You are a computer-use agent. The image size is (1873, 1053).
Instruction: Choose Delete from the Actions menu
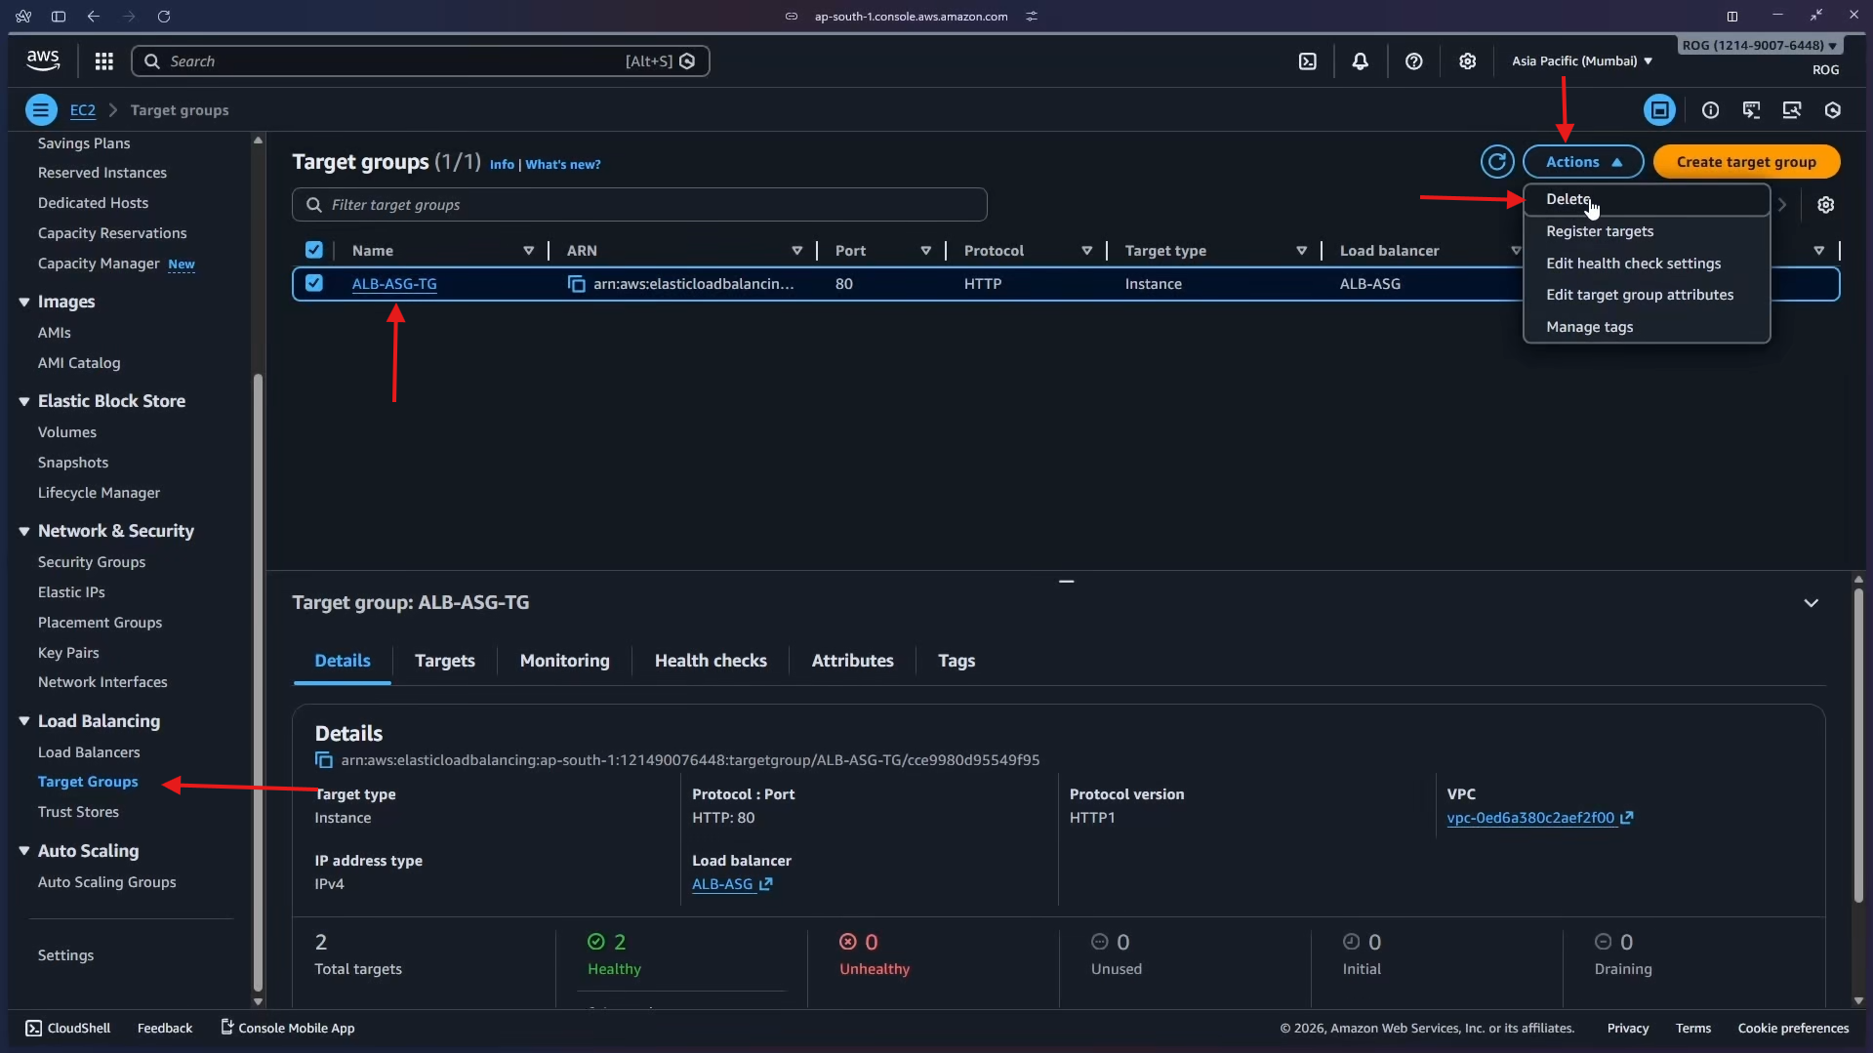click(x=1568, y=199)
